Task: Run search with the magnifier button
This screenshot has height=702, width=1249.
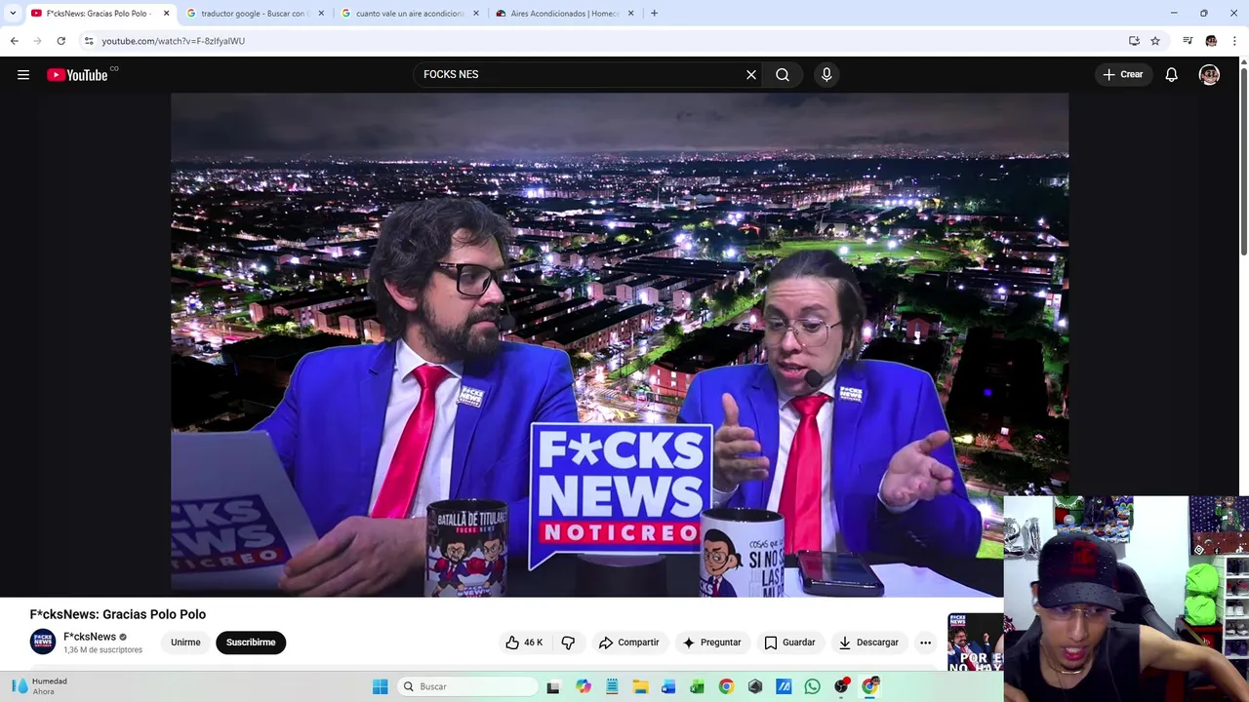Action: click(x=783, y=74)
